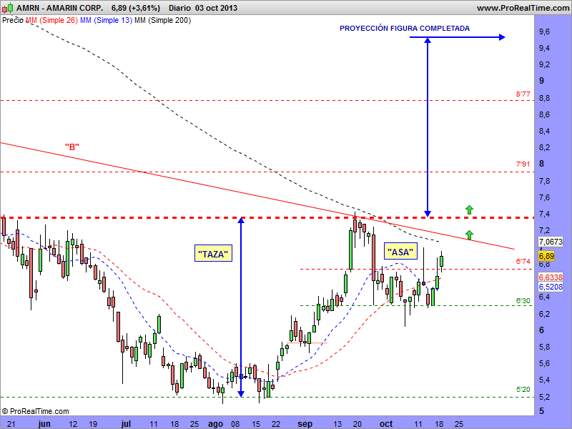Select the "TAZA" yellow label box
Viewport: 572px width, 429px height.
tap(213, 253)
